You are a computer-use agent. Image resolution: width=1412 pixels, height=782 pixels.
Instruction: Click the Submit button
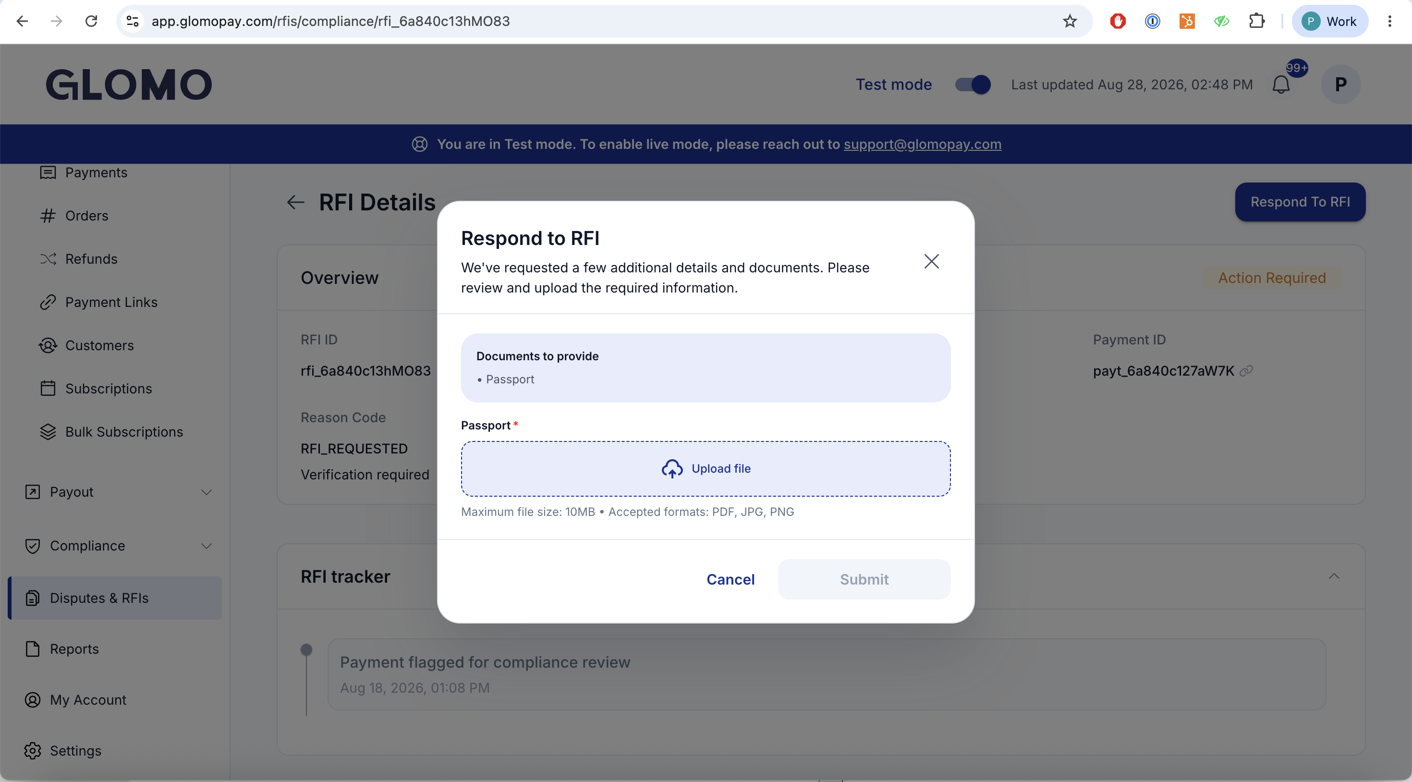864,579
